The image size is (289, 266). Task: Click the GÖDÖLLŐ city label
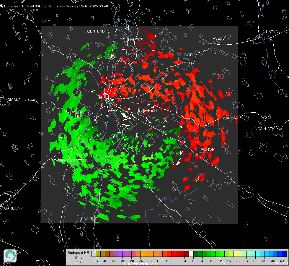[x=193, y=55]
